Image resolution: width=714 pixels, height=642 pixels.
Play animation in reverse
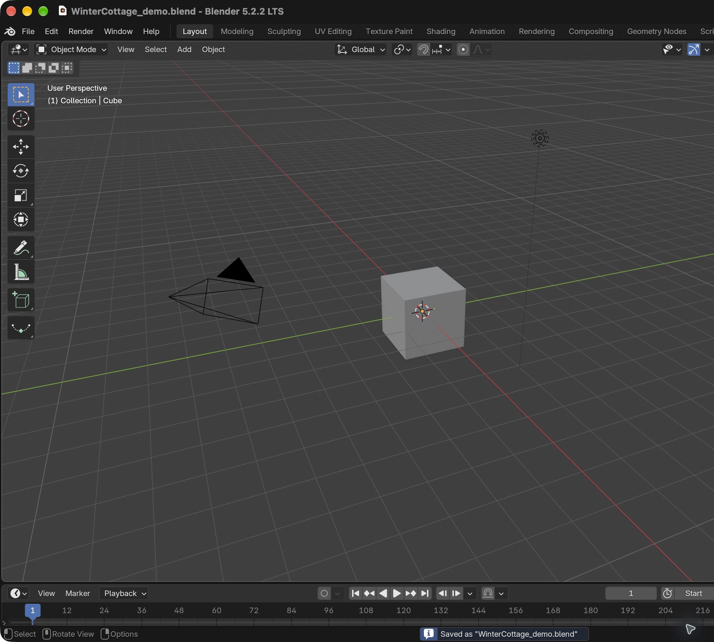[383, 593]
